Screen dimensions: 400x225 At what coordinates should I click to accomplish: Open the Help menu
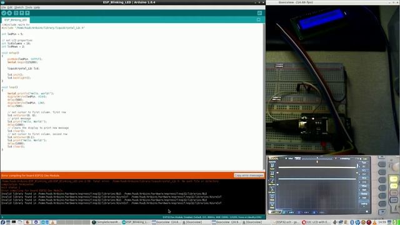click(x=37, y=7)
